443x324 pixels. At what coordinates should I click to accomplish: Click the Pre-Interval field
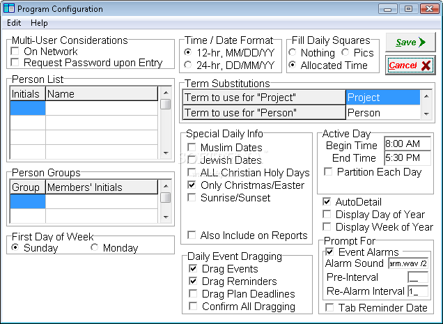click(418, 277)
